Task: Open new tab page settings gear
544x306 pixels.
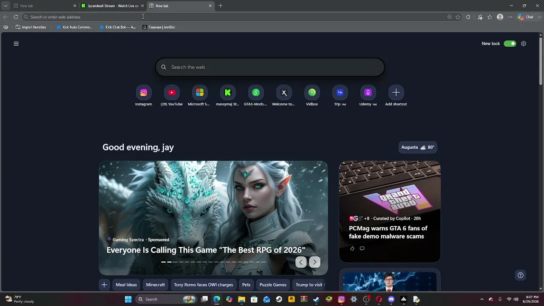Action: (x=524, y=43)
